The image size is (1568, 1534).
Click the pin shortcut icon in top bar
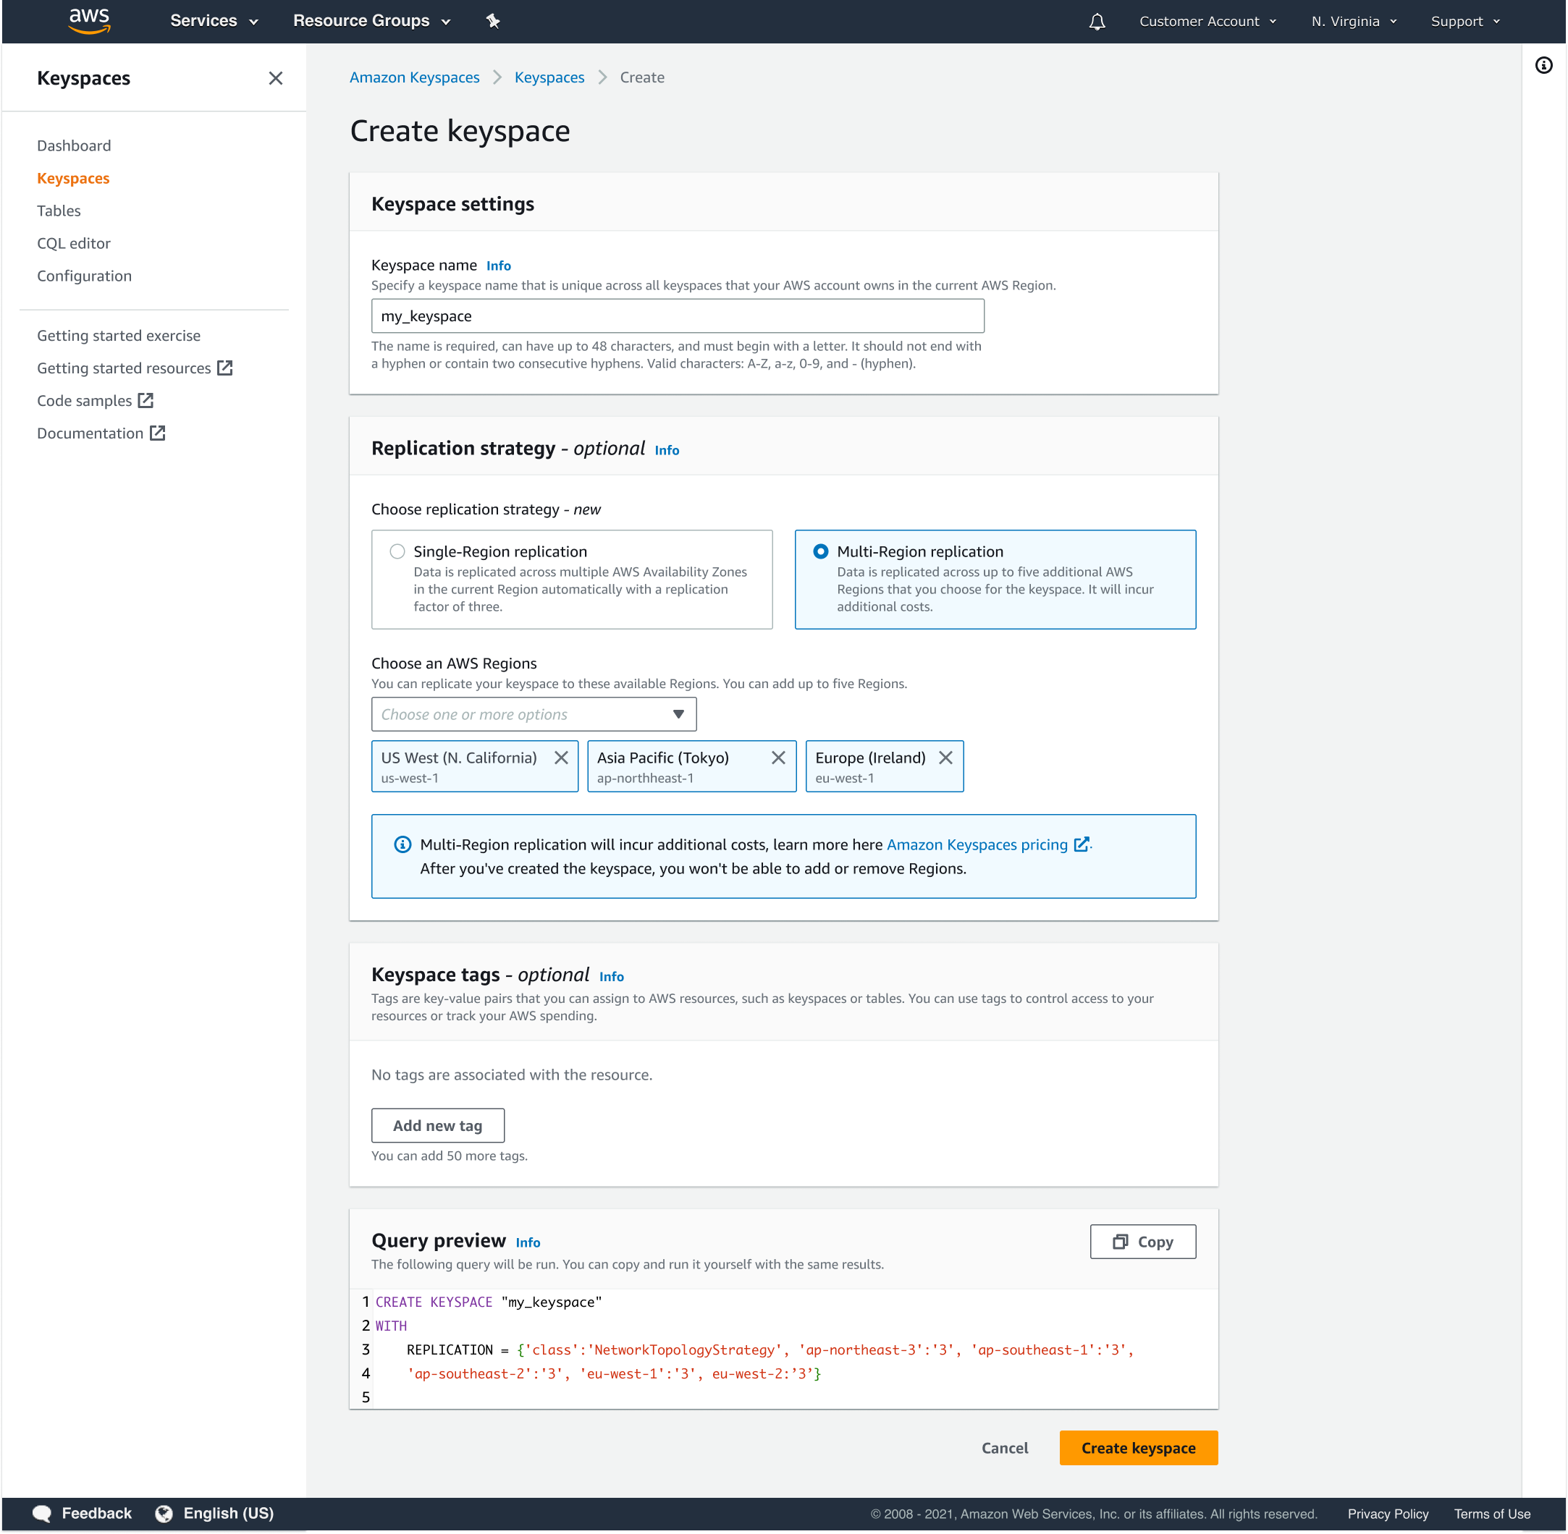coord(494,21)
